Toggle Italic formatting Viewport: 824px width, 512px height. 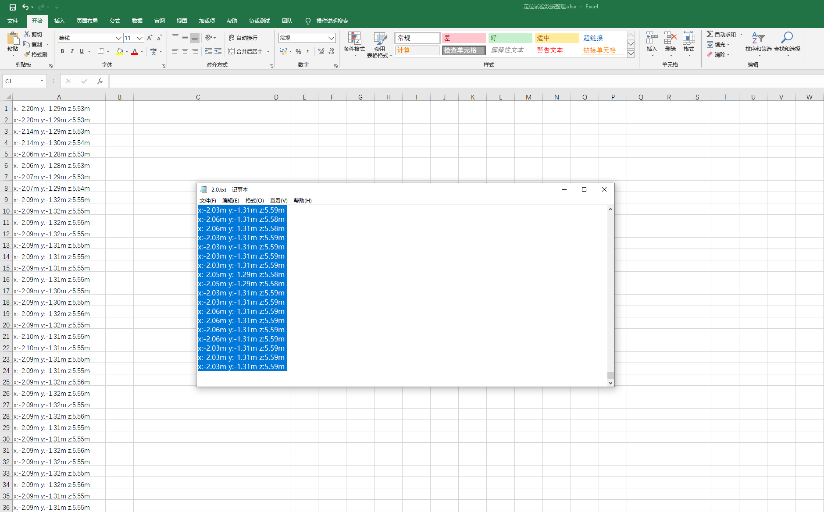coord(72,51)
